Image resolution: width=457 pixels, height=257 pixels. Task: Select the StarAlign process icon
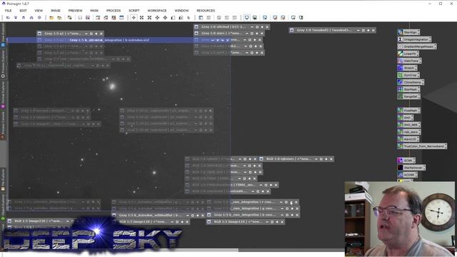tap(408, 32)
